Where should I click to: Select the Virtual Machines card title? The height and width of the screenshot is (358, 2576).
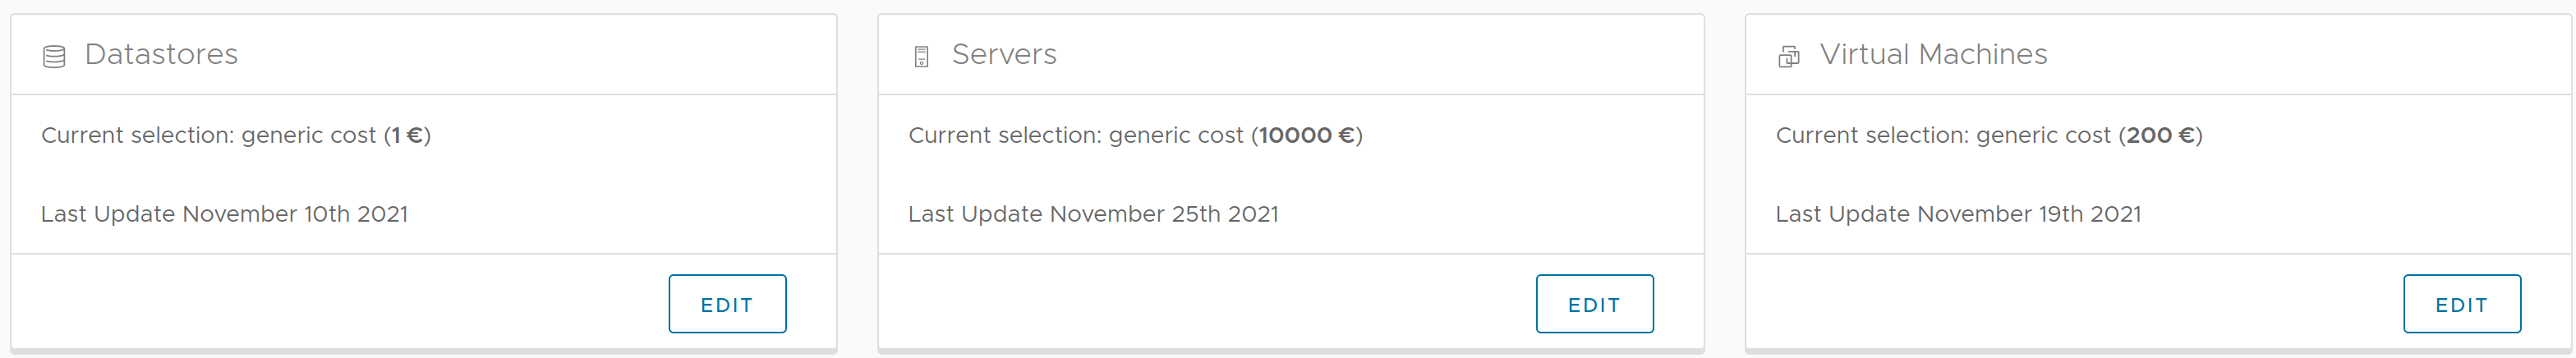click(1933, 54)
